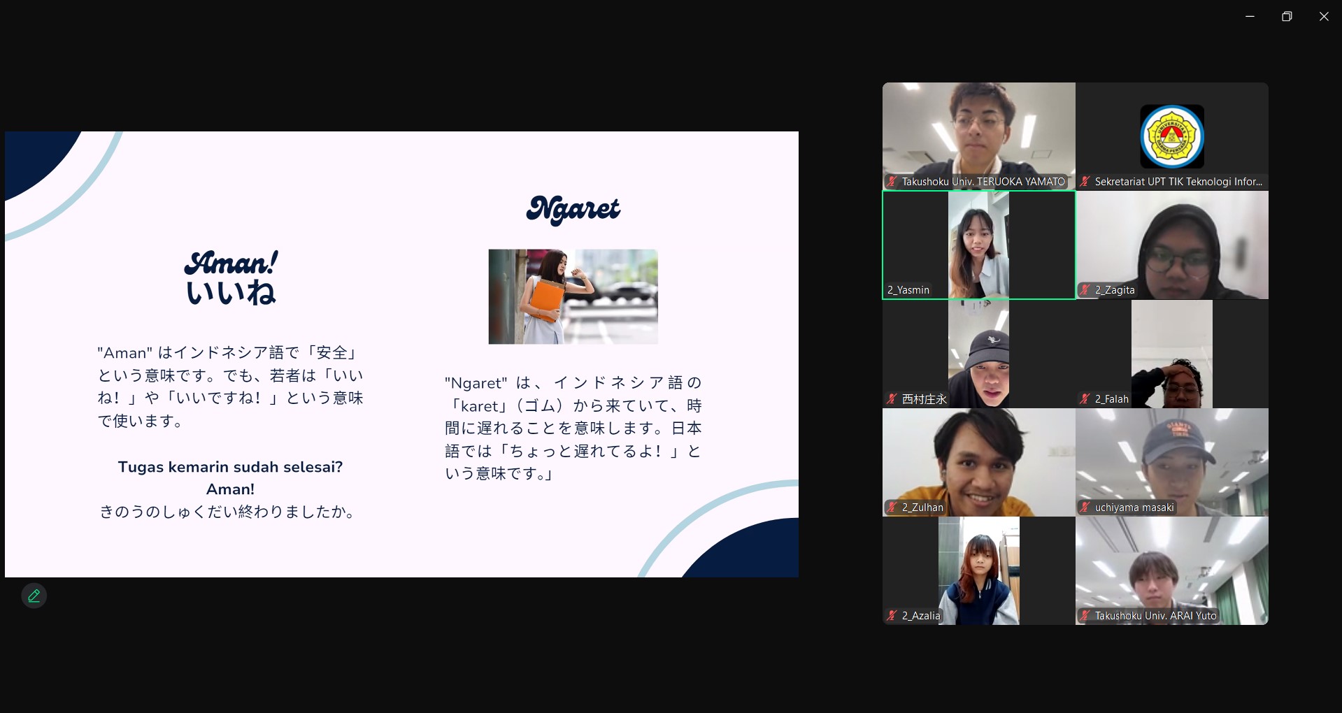Viewport: 1342px width, 713px height.
Task: Select the Takushoku Univ. TERUOKA YAMATO video tile
Action: click(x=979, y=136)
